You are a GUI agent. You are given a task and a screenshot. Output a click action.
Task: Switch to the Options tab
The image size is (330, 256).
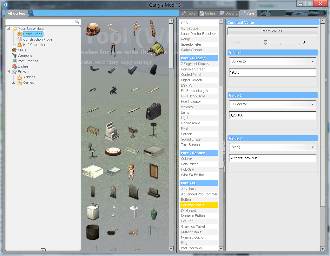pos(228,13)
